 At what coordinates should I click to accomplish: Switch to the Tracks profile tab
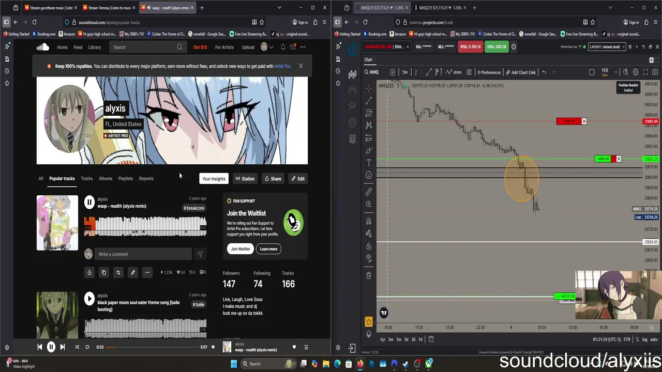tap(86, 179)
